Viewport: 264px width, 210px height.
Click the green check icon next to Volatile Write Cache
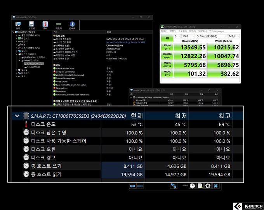[x=54, y=68]
